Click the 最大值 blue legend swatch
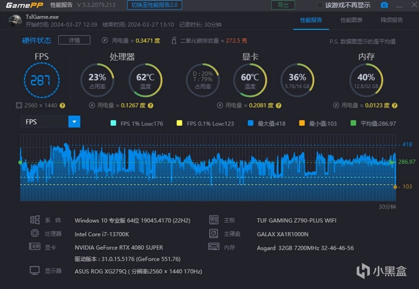 point(250,123)
